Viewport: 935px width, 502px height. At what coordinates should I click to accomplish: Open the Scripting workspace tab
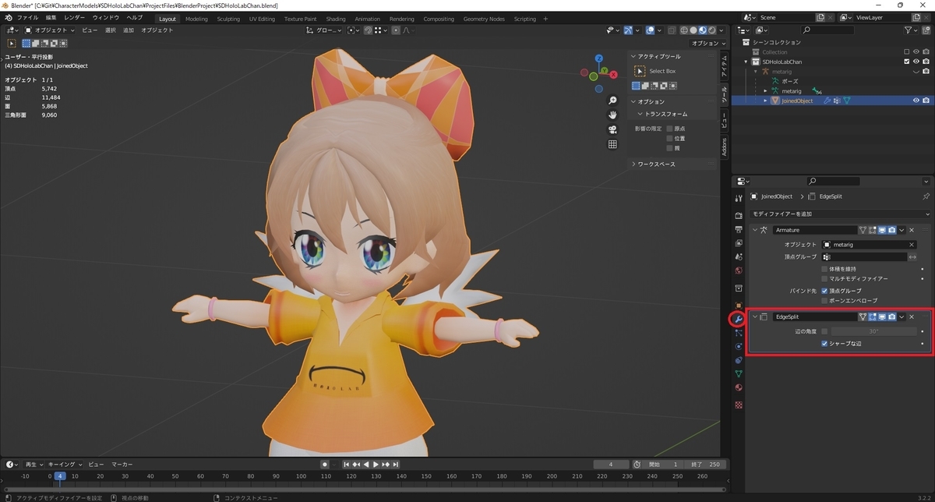point(524,19)
